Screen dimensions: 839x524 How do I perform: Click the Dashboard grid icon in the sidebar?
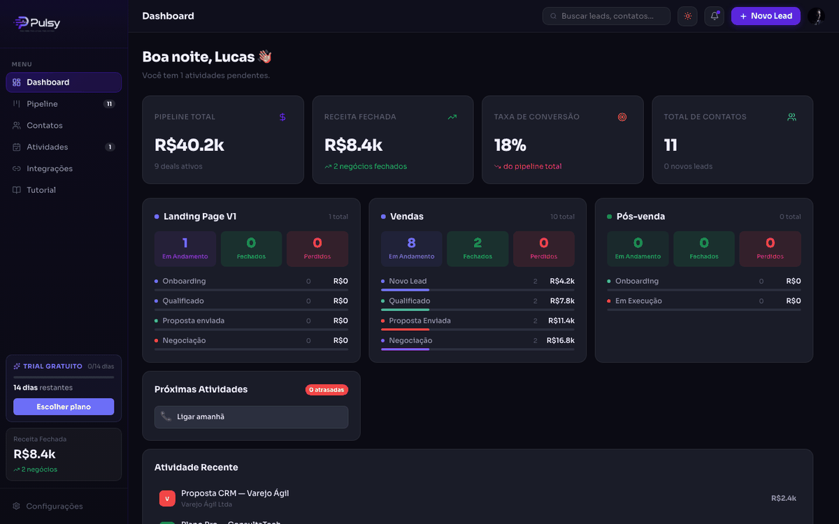point(17,82)
